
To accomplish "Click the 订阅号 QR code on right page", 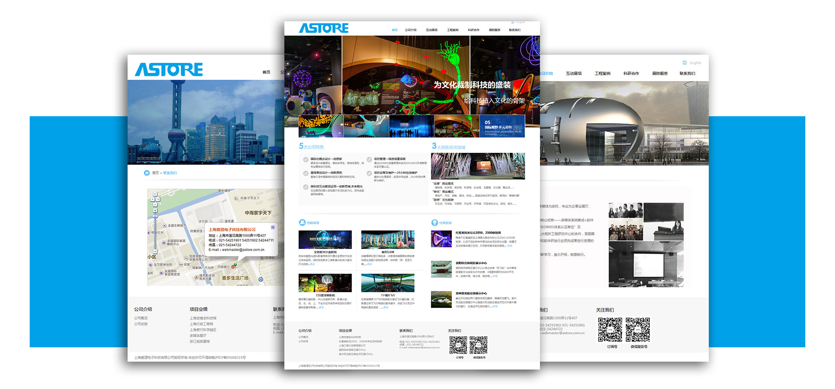I will (610, 330).
